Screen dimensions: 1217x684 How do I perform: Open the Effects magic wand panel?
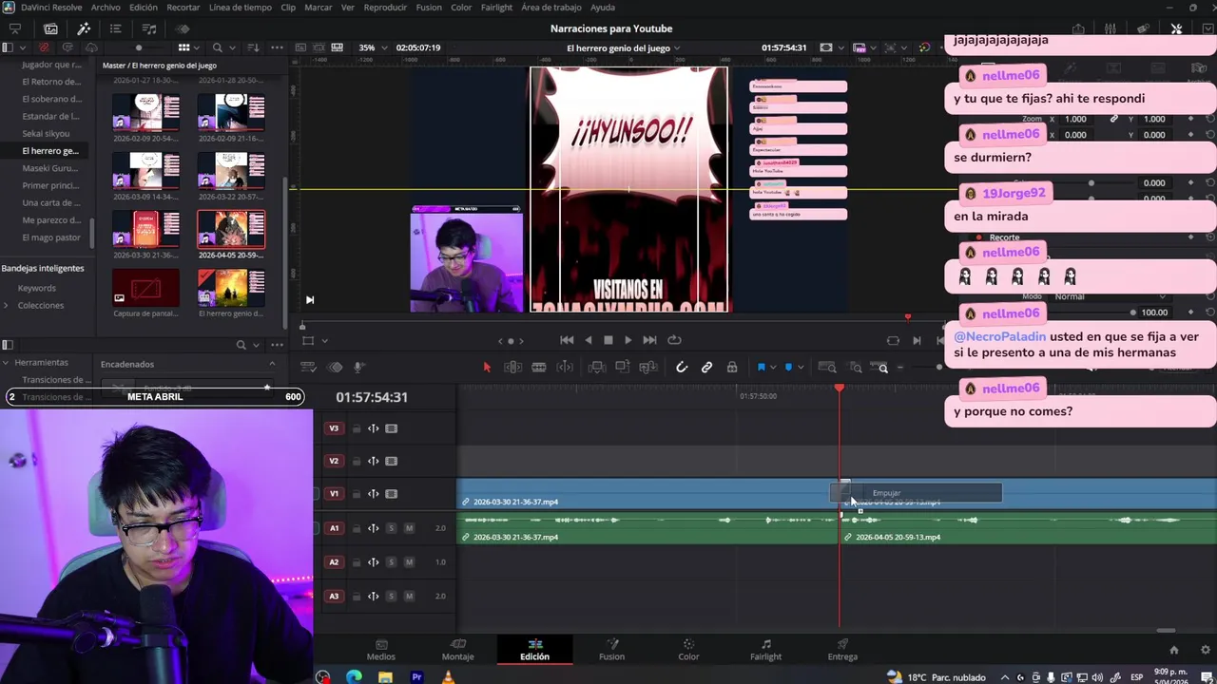pyautogui.click(x=84, y=28)
